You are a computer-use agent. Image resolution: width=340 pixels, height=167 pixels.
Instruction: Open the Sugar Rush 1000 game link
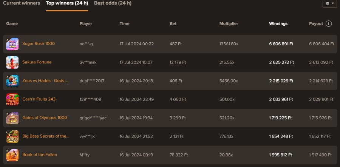tap(39, 44)
